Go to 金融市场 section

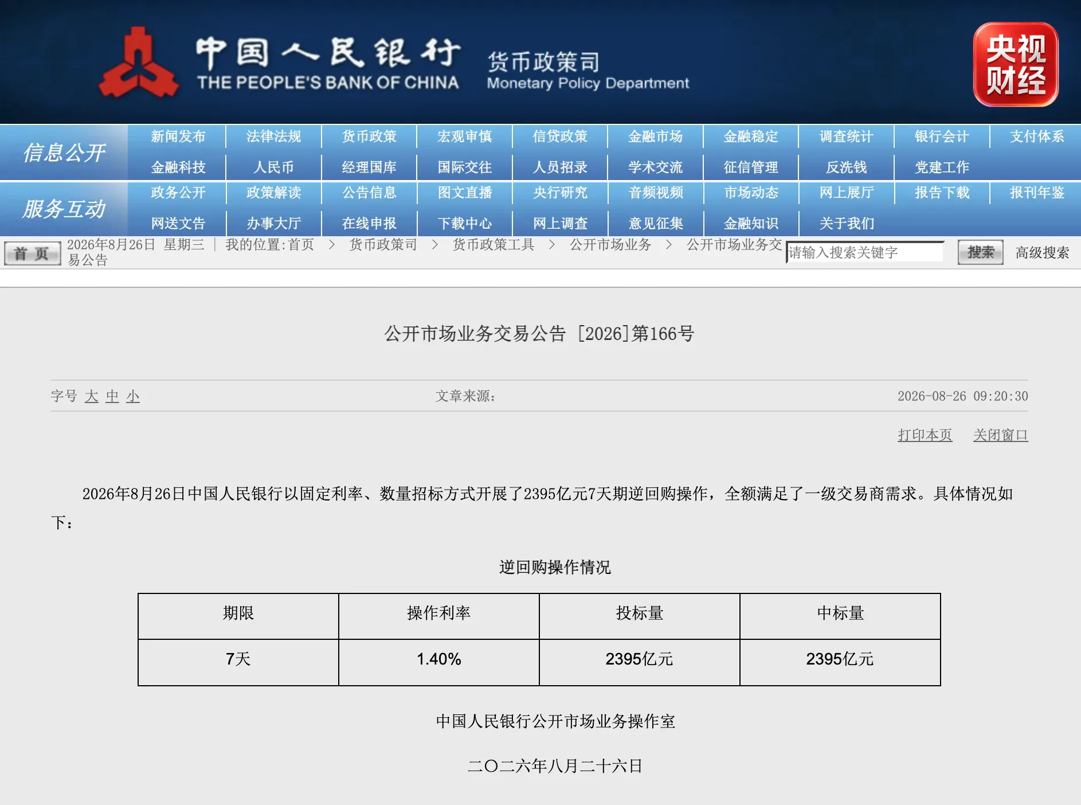tap(655, 136)
